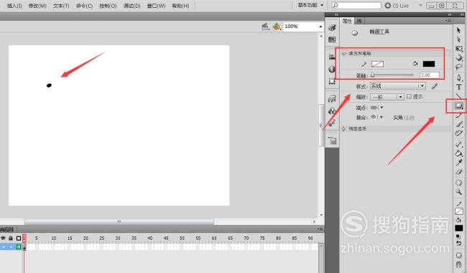This screenshot has width=467, height=273.
Task: Switch to the 属性 properties tab
Action: click(347, 21)
